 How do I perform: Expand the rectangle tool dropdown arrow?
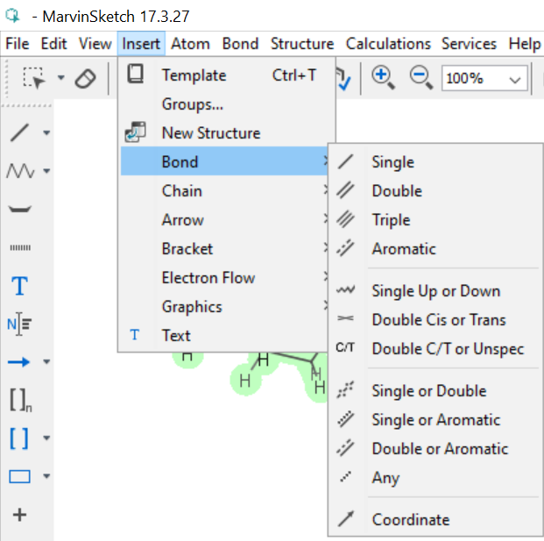(x=46, y=477)
